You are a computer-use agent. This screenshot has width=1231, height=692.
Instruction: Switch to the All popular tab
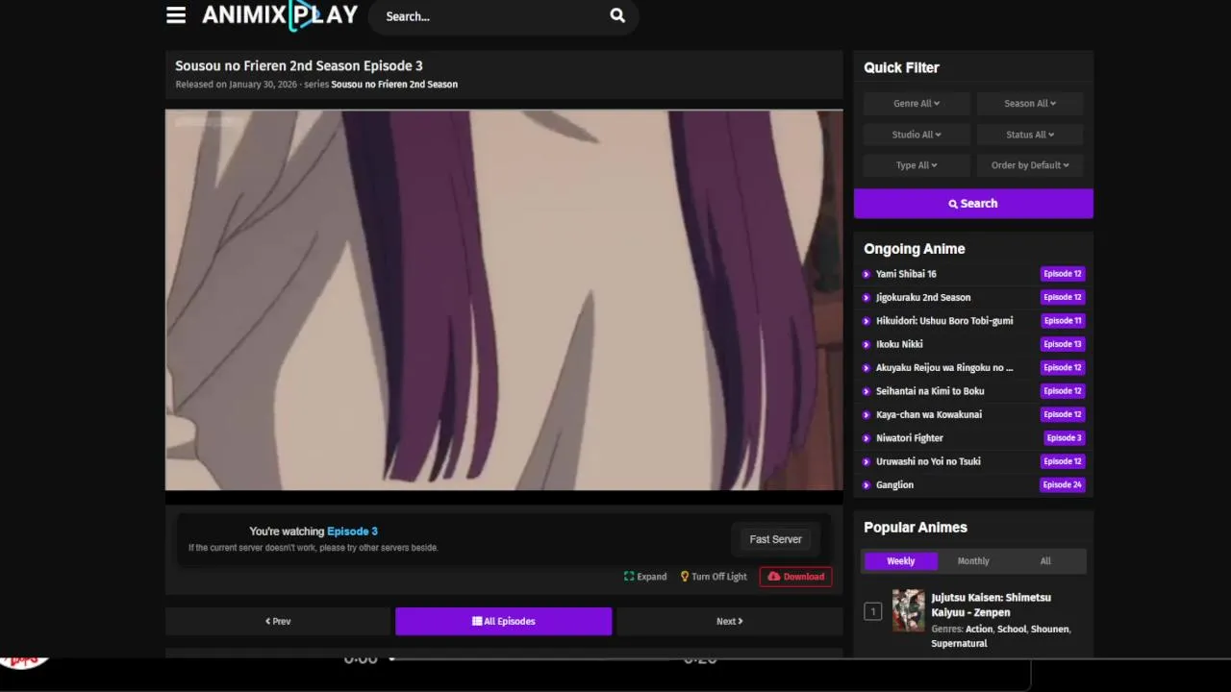[x=1045, y=561]
